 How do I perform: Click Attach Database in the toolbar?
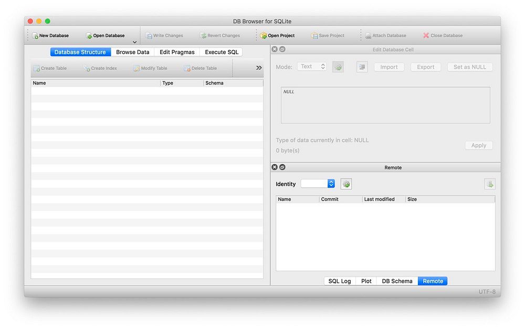point(385,36)
